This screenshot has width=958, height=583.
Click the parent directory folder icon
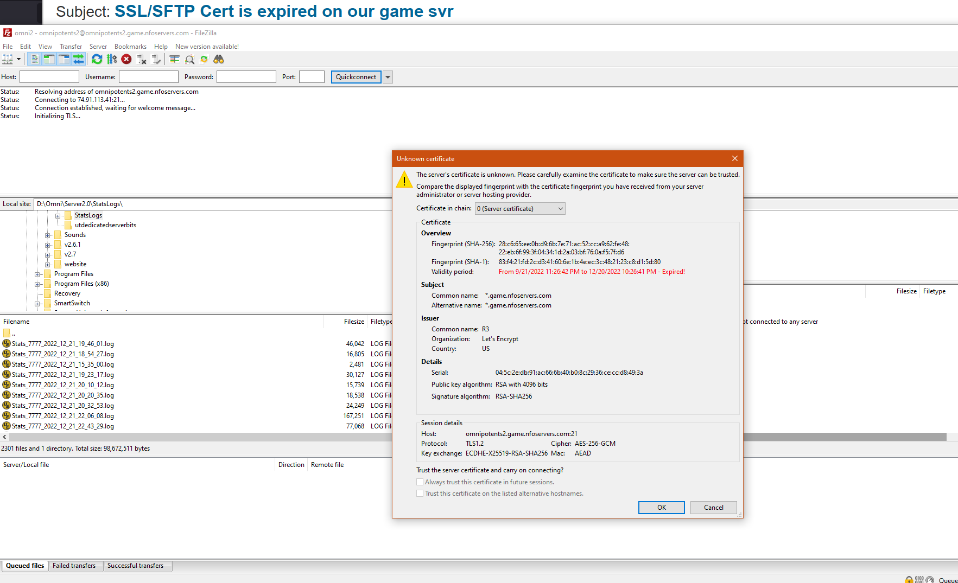(x=7, y=333)
